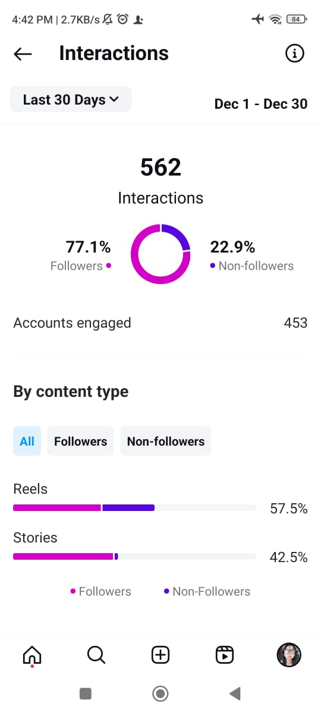The width and height of the screenshot is (321, 713).
Task: Click the Reels interactions progress bar
Action: (135, 508)
